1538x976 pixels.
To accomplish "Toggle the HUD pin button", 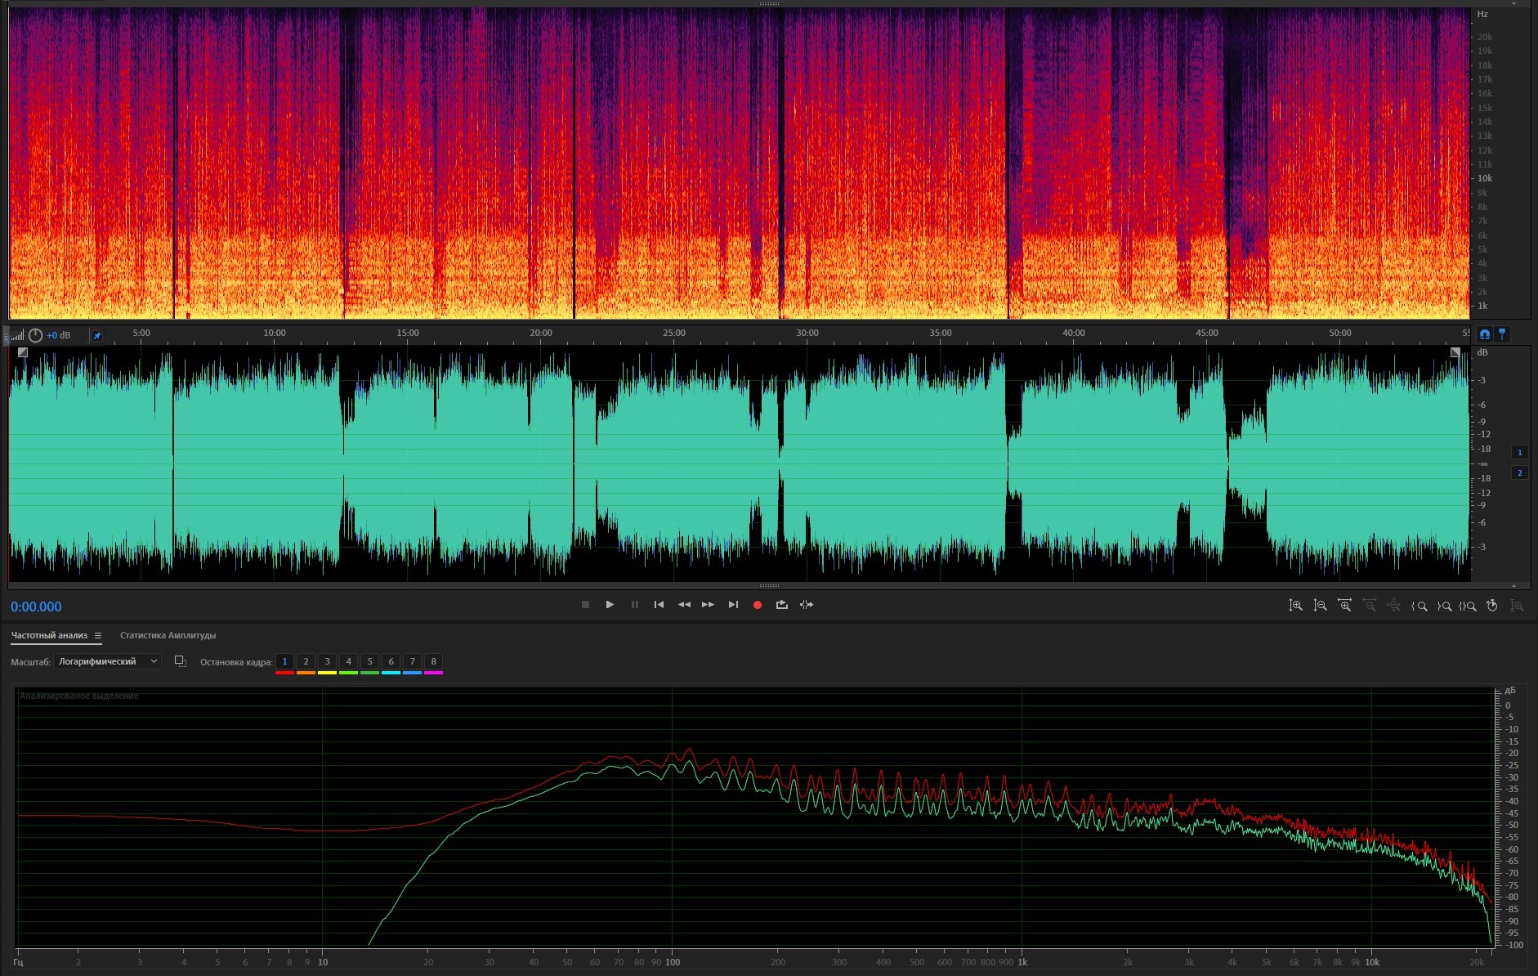I will pos(97,335).
